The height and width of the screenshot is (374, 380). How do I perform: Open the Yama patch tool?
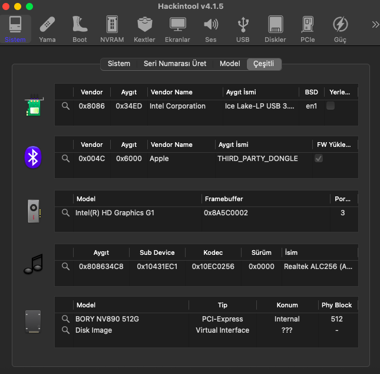point(47,29)
